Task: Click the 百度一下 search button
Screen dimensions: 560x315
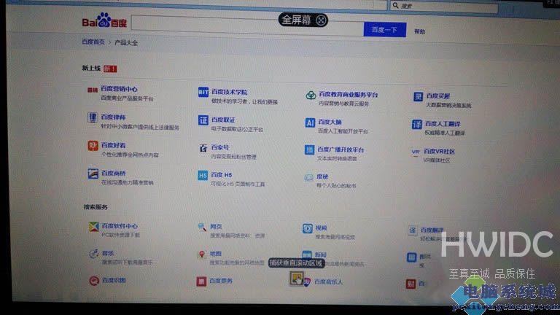Action: pos(385,30)
